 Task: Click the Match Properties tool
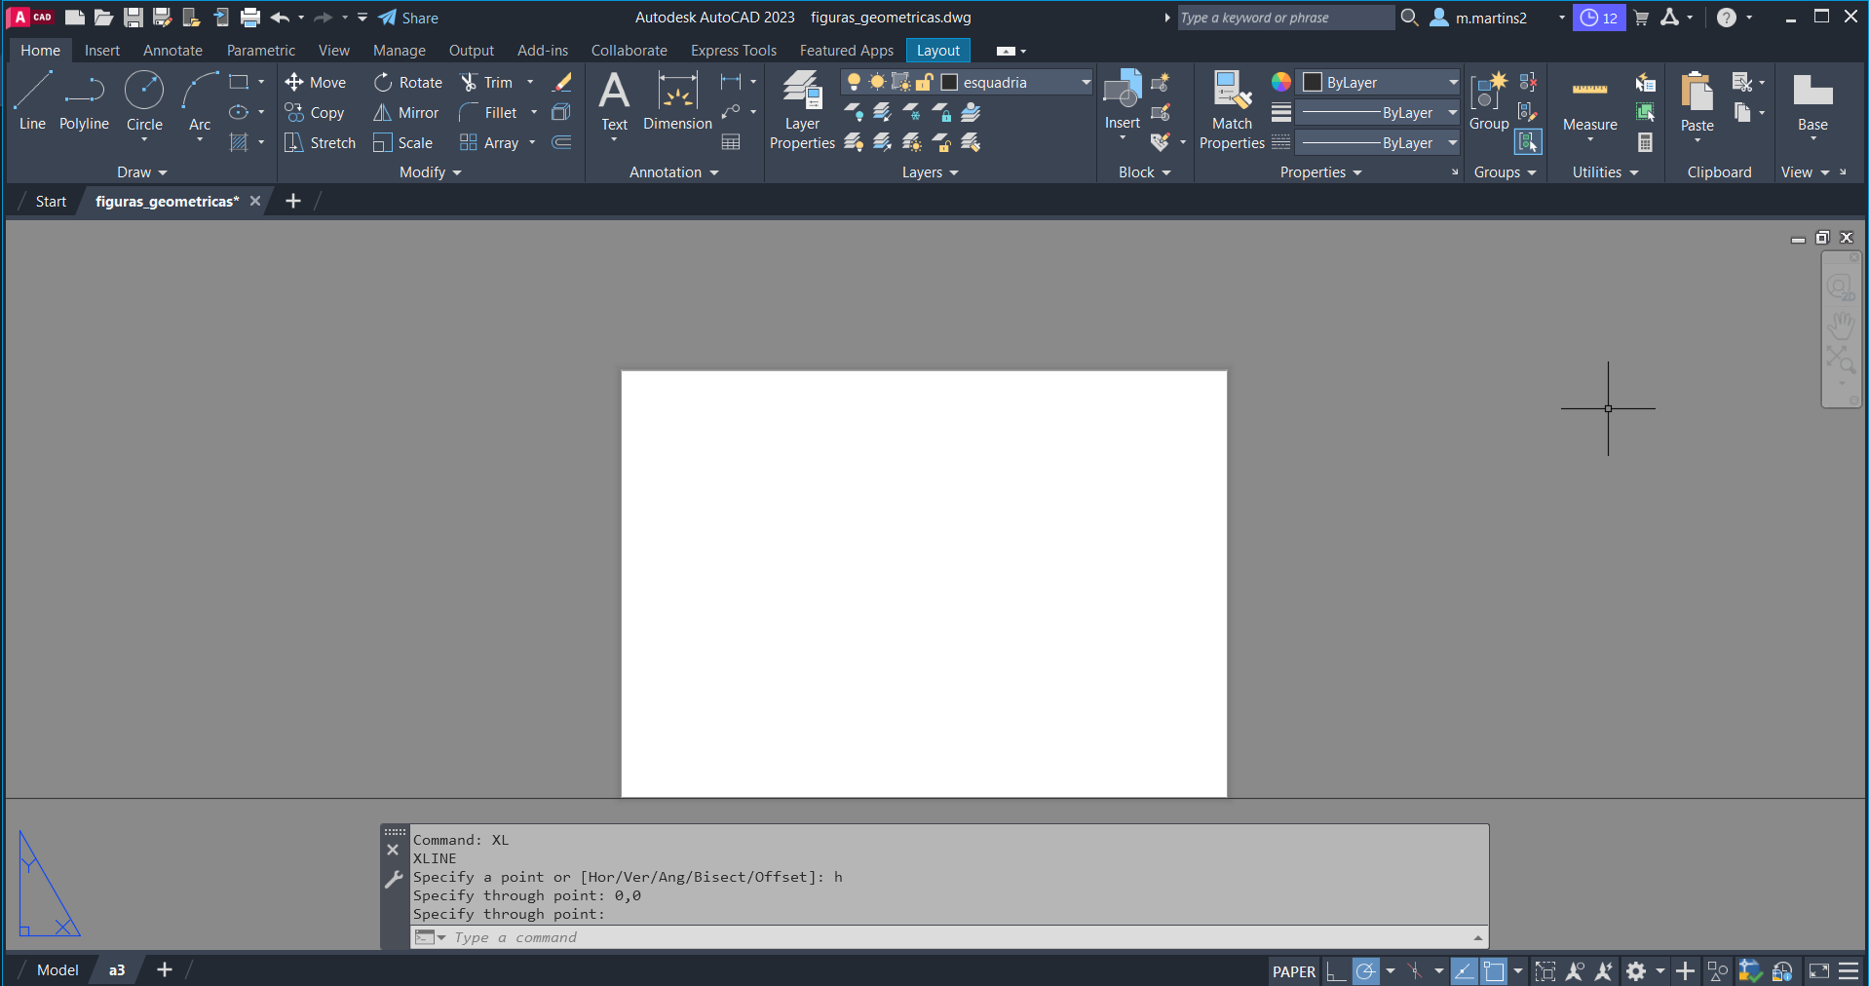tap(1232, 110)
